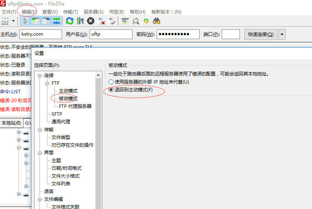Open the Site Manager icon
Screen dimensions: 312x209
click(x=5, y=21)
